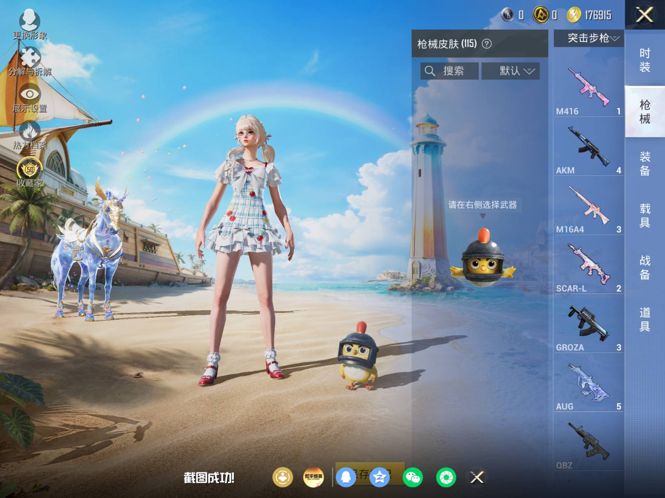Select the M416 weapon skin thumbnail

pyautogui.click(x=589, y=88)
